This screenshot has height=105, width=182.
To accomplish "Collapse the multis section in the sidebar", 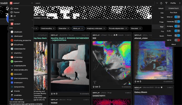I will (x=32, y=20).
